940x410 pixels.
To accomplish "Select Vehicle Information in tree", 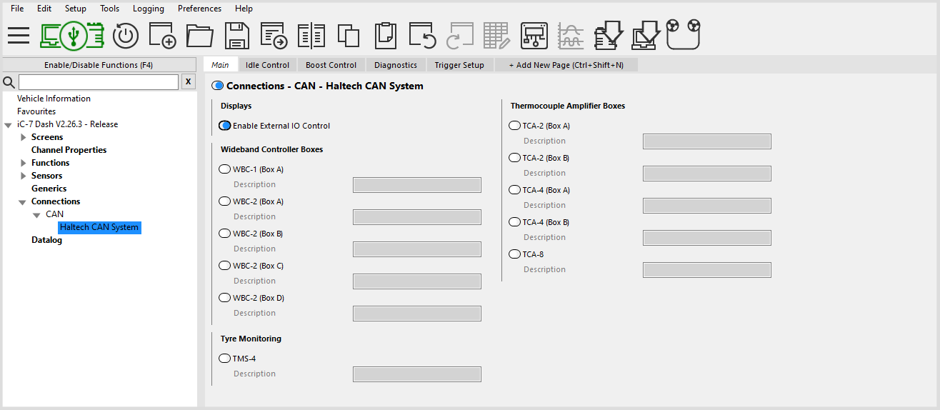I will tap(54, 99).
